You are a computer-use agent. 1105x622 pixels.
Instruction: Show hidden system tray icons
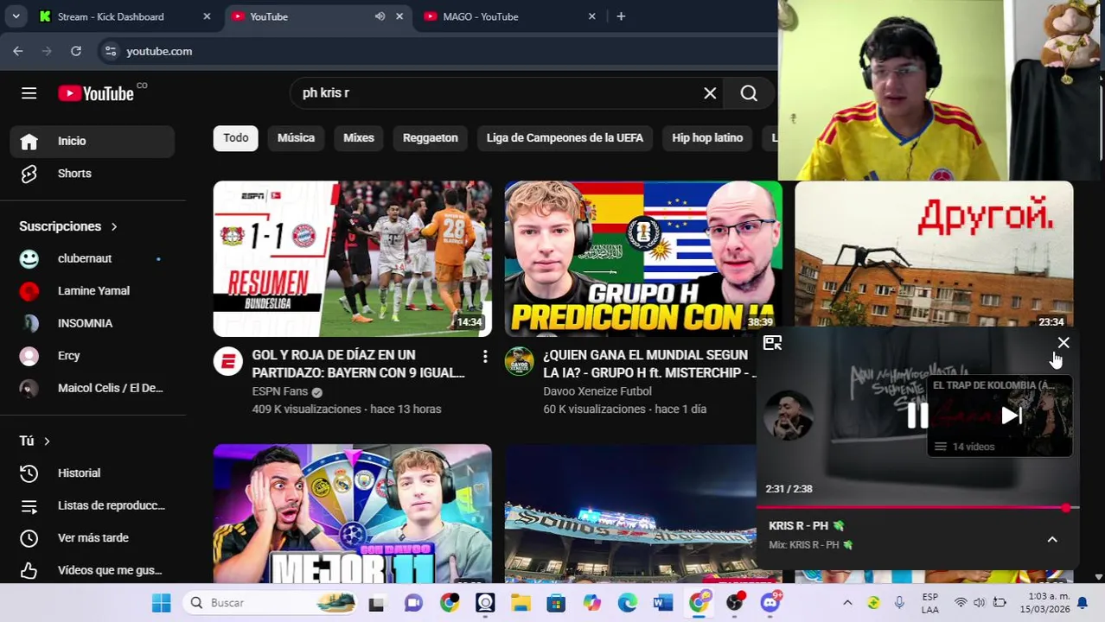click(847, 603)
